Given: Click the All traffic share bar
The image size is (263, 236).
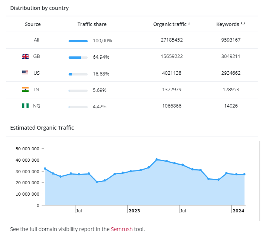Looking at the screenshot, I should pyautogui.click(x=78, y=41).
